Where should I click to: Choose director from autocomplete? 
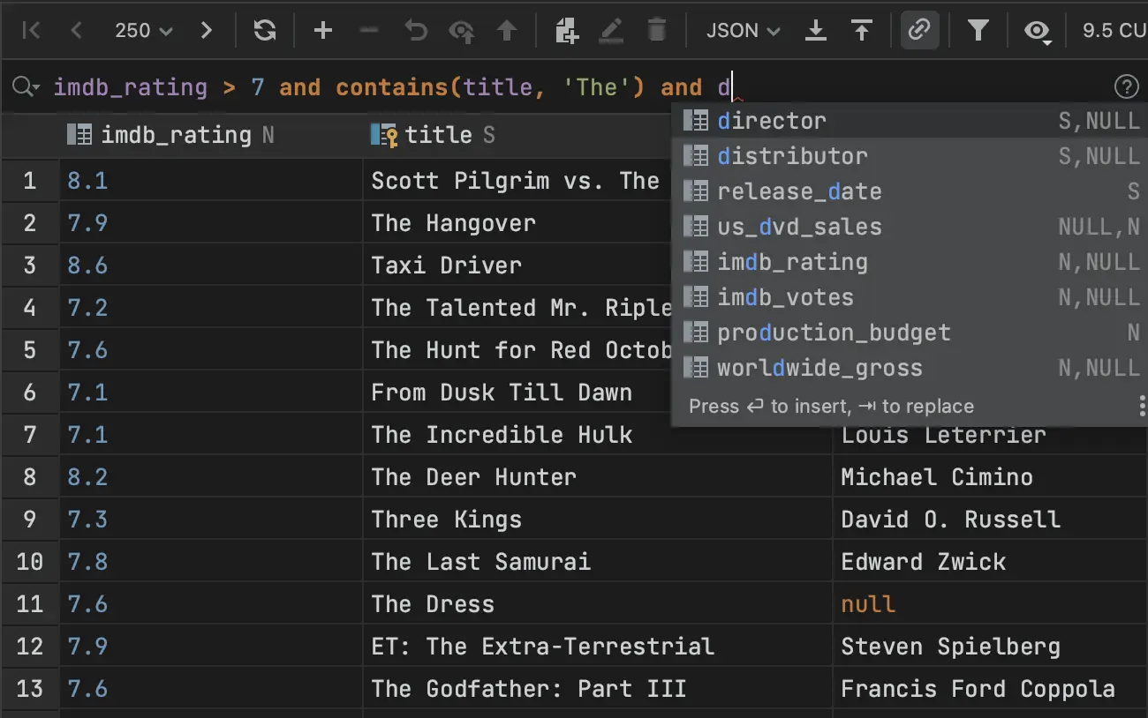tap(910, 121)
